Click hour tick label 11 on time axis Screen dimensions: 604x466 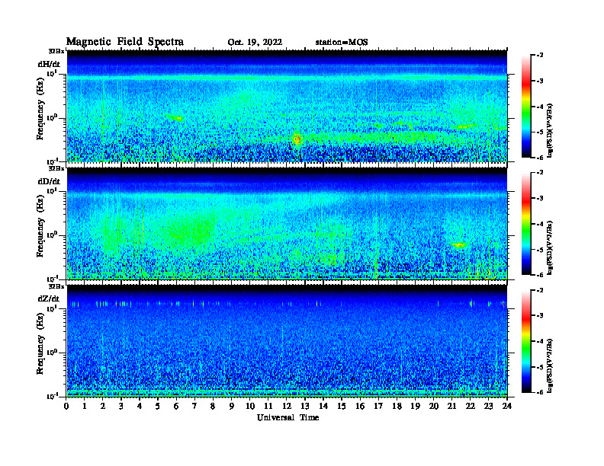coord(268,406)
